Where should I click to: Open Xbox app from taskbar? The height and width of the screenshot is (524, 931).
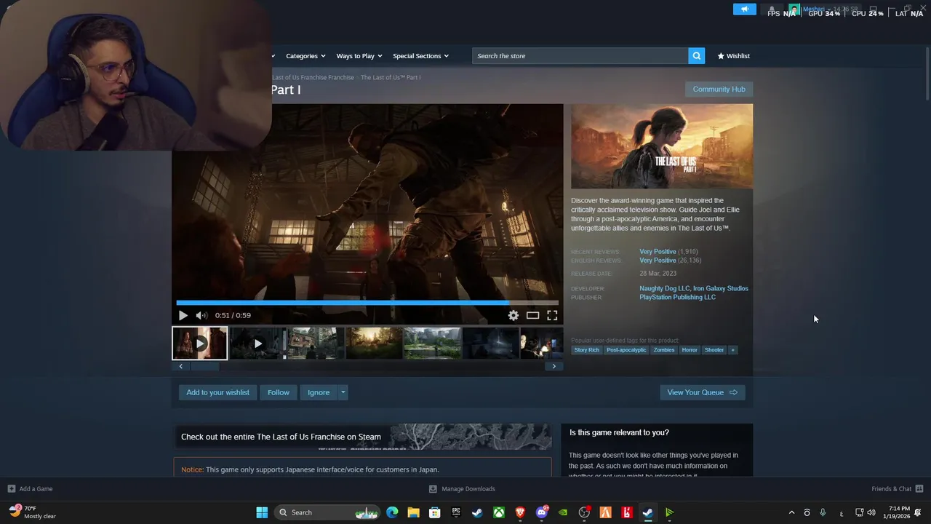(x=499, y=512)
